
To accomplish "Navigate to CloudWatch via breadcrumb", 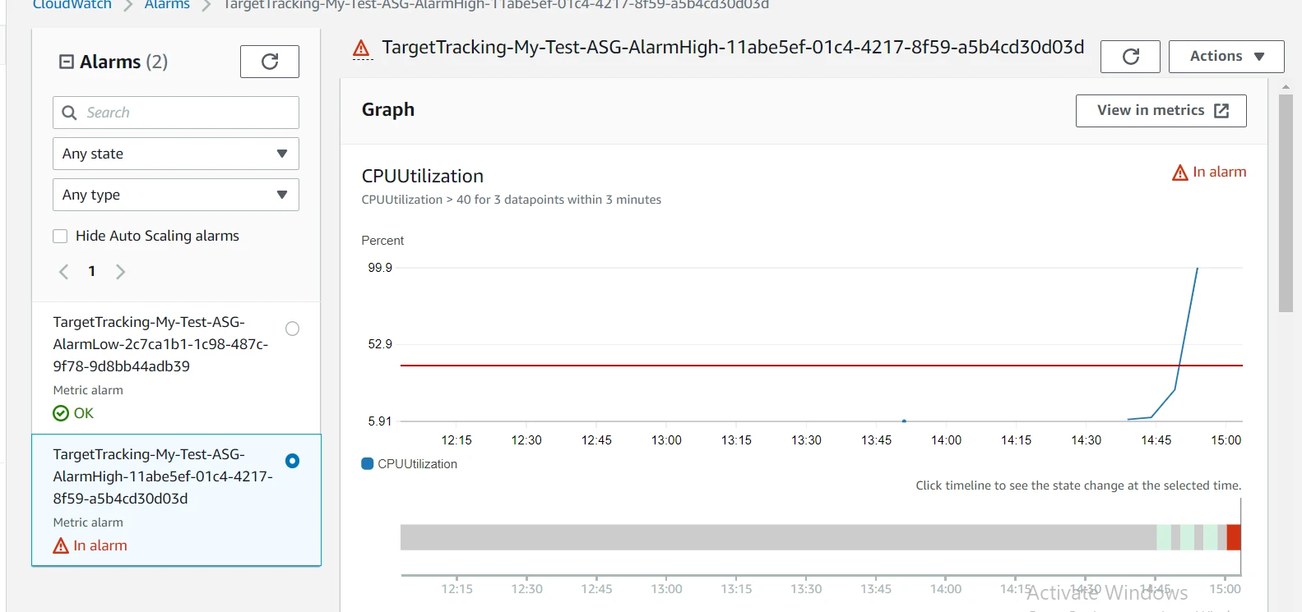I will point(71,5).
